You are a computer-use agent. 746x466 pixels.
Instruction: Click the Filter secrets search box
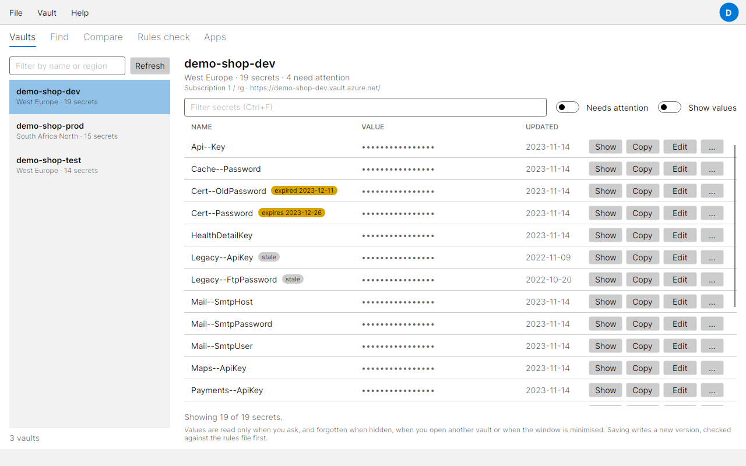[x=365, y=107]
